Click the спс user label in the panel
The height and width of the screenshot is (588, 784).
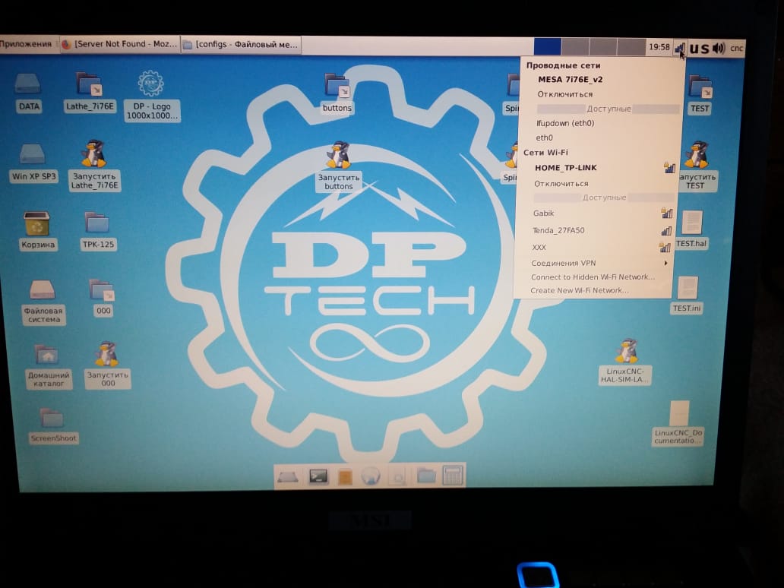(x=736, y=49)
